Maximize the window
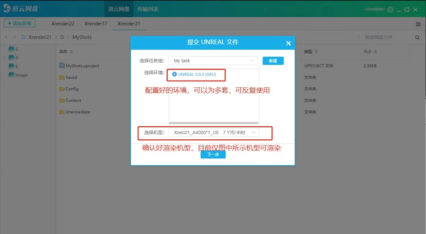This screenshot has width=426, height=234. (x=407, y=9)
